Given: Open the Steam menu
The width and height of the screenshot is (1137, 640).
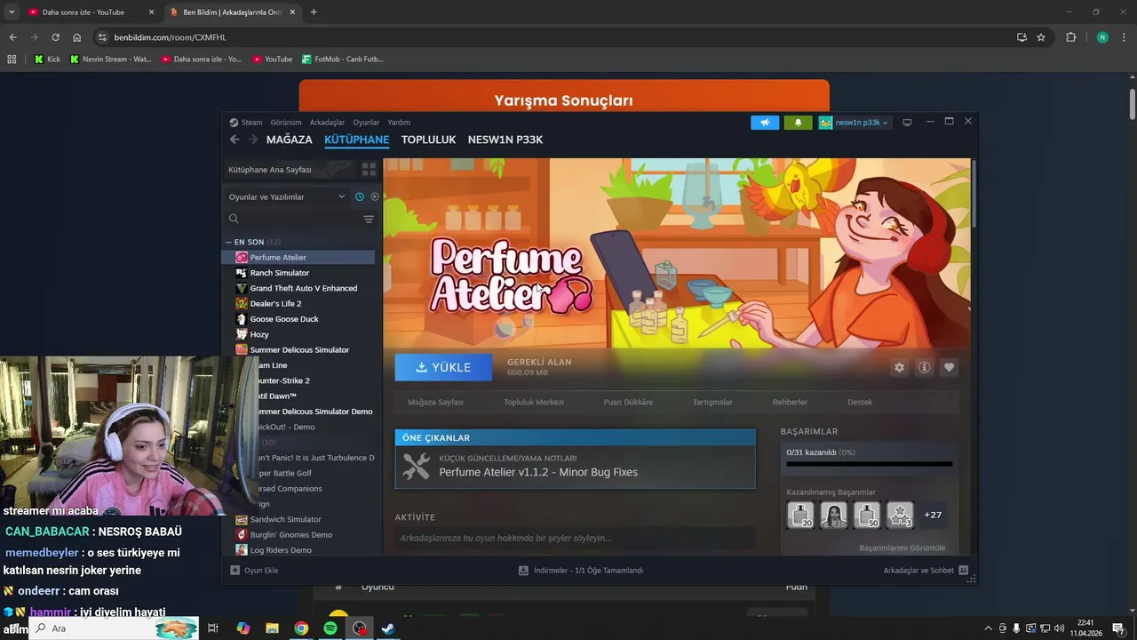Looking at the screenshot, I should pos(246,123).
